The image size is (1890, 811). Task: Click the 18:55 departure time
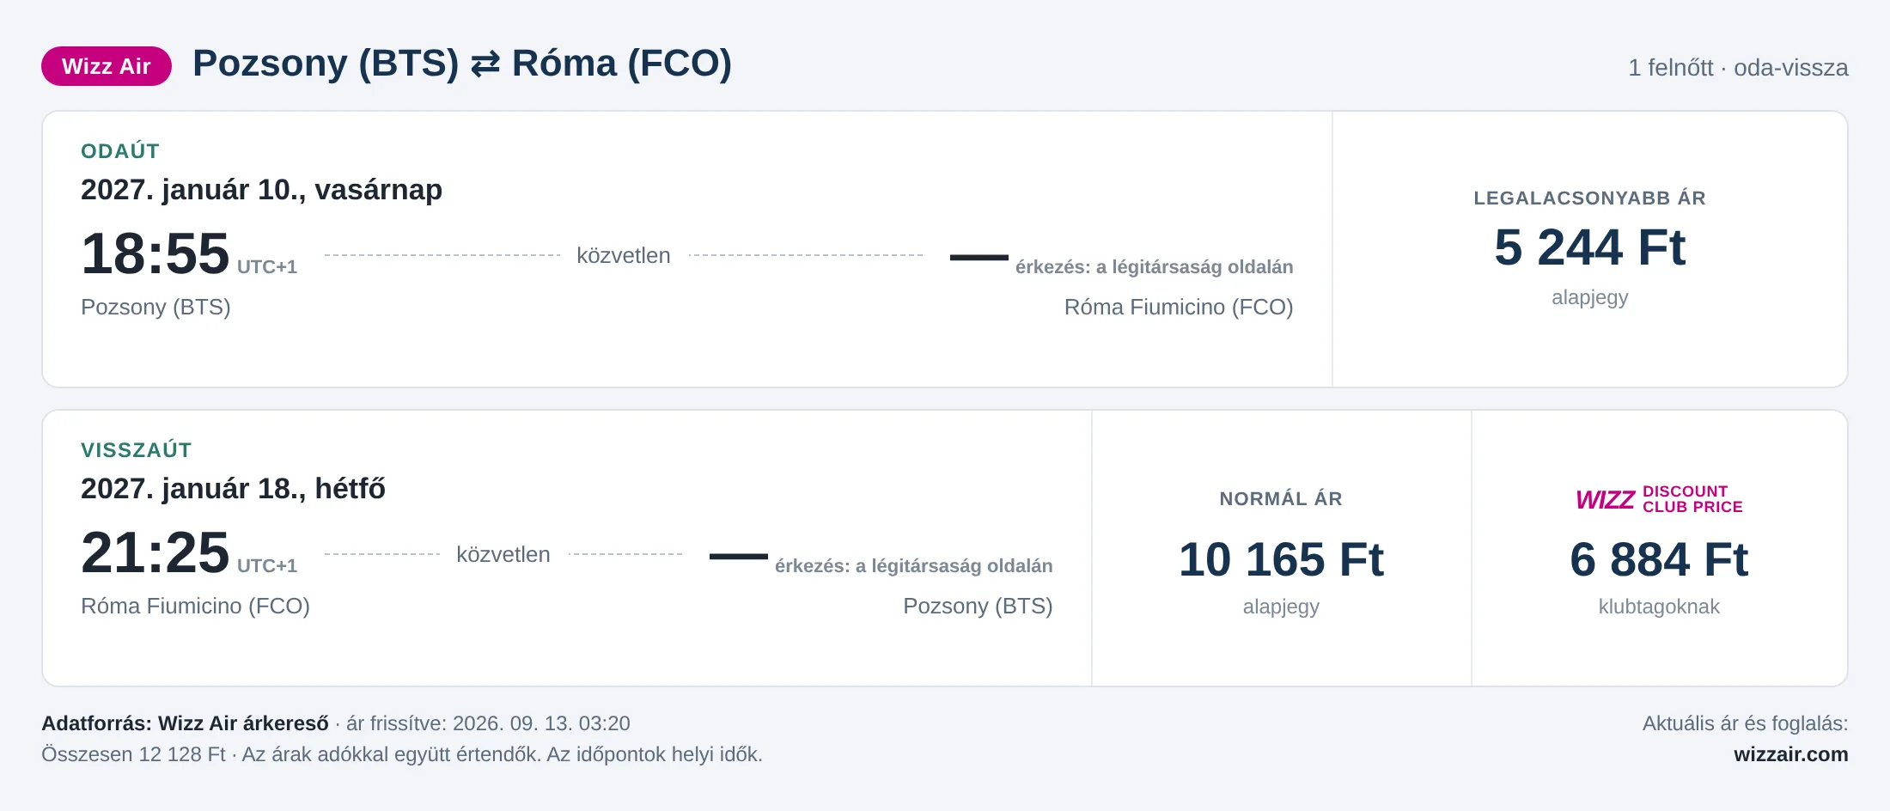click(x=155, y=253)
